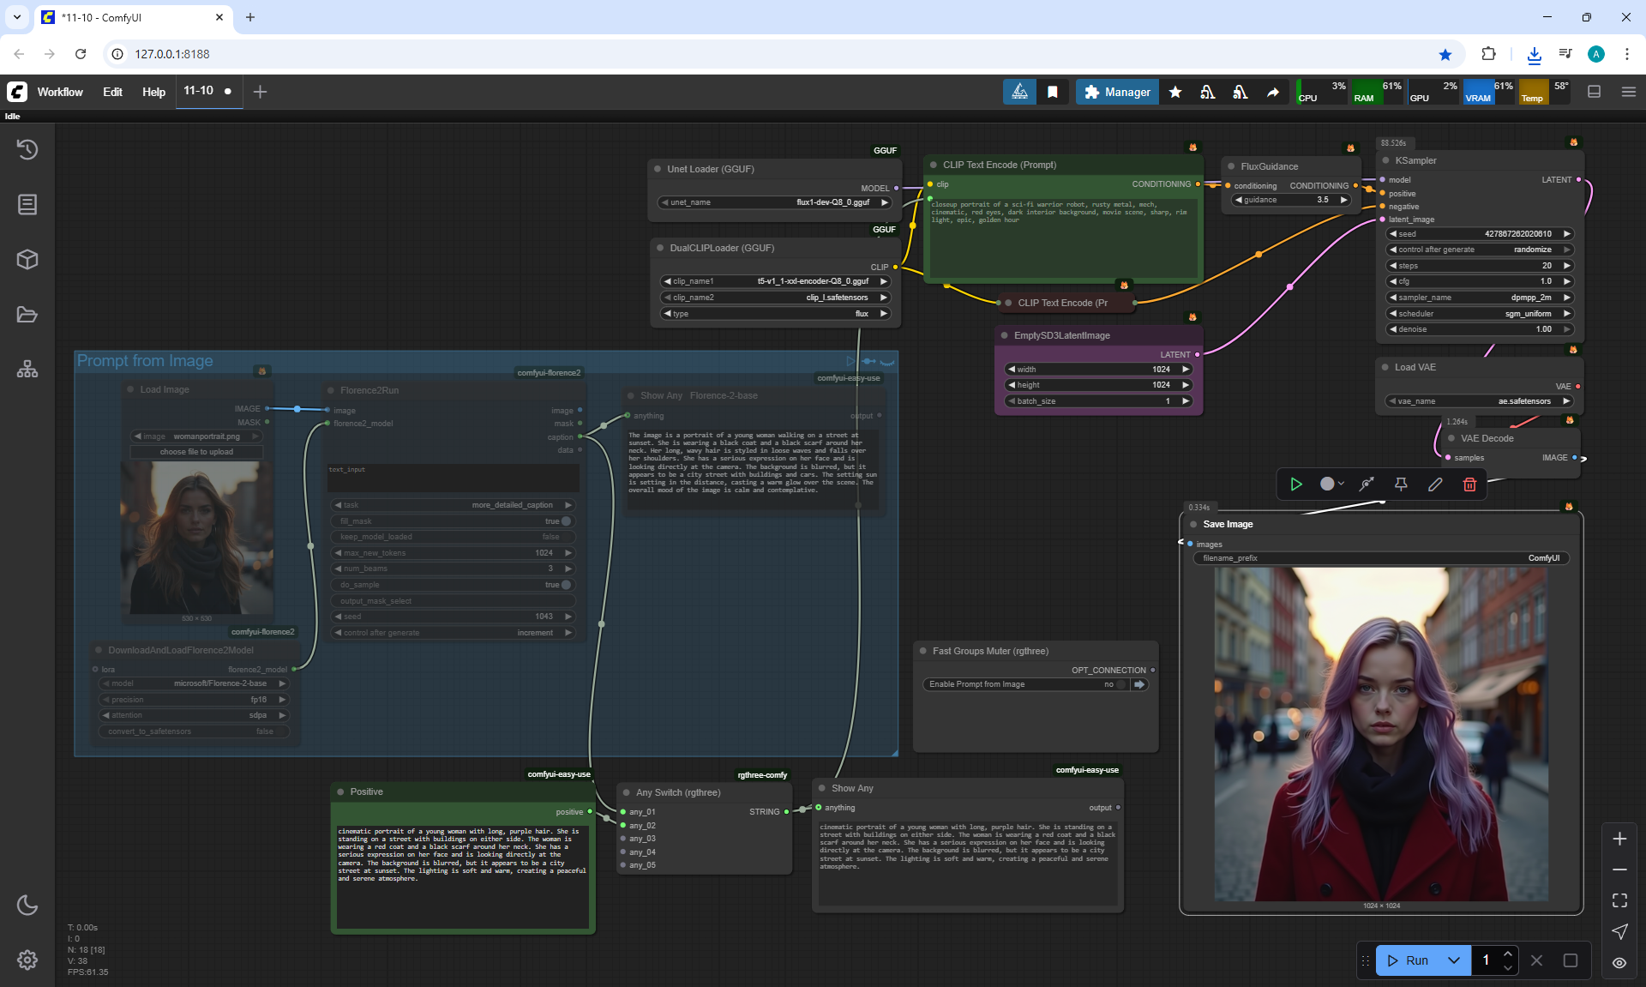Toggle fill_mask option in Florence2Run
Screen dimensions: 1646x987
click(565, 521)
